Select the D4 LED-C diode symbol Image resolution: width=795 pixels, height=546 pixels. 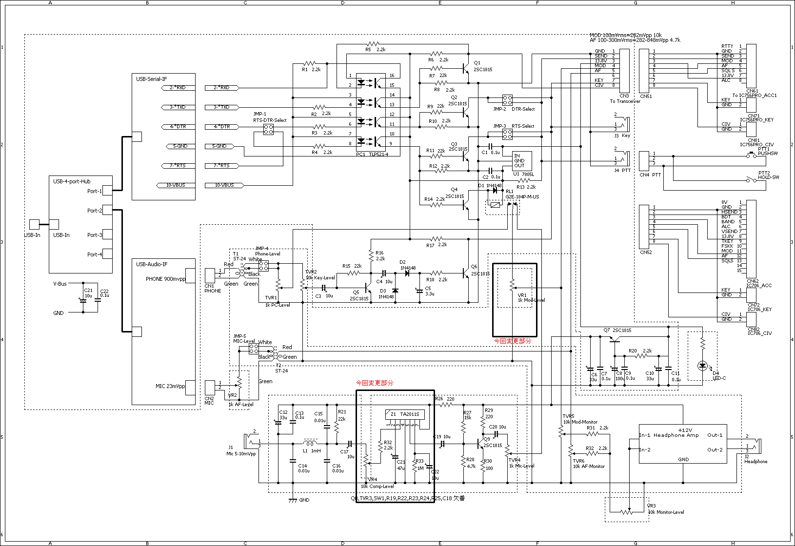(x=702, y=365)
